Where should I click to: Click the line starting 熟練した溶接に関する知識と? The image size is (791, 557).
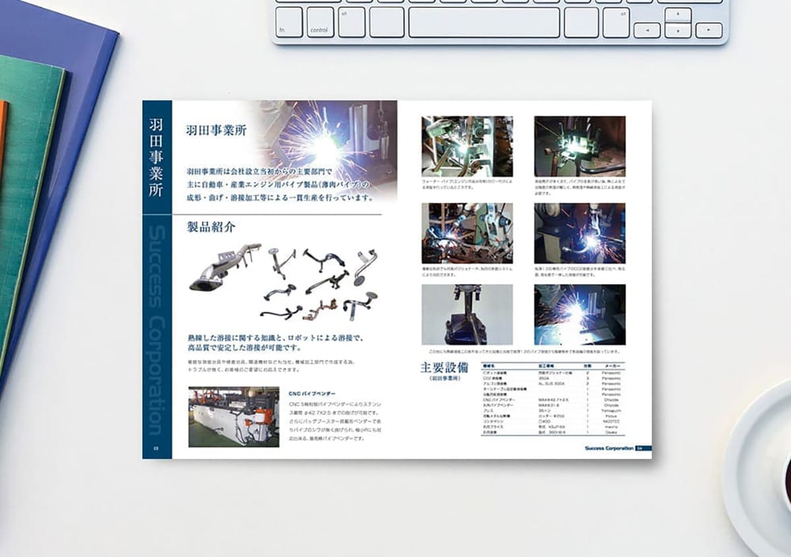(x=276, y=338)
